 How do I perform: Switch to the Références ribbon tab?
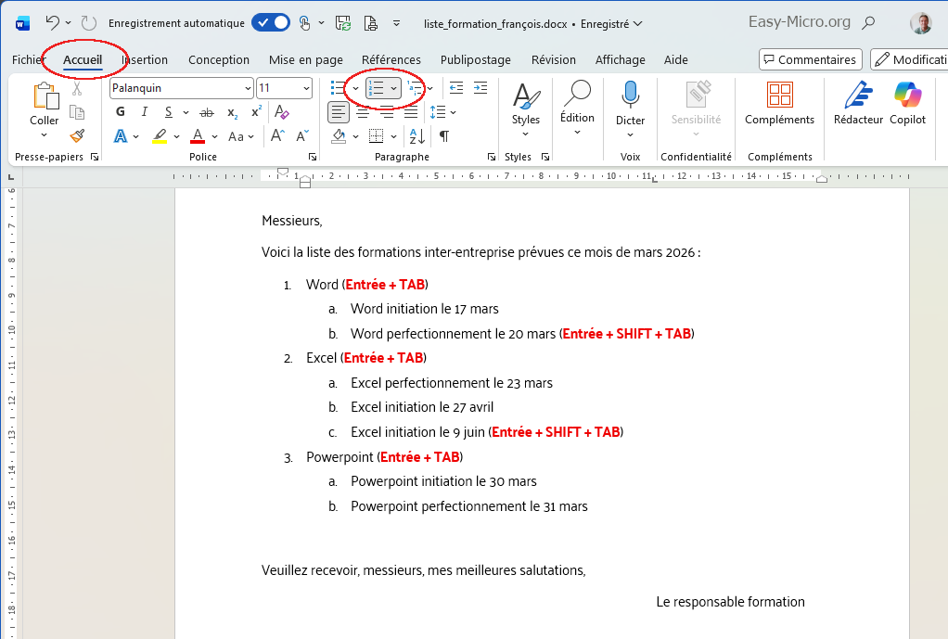(391, 59)
